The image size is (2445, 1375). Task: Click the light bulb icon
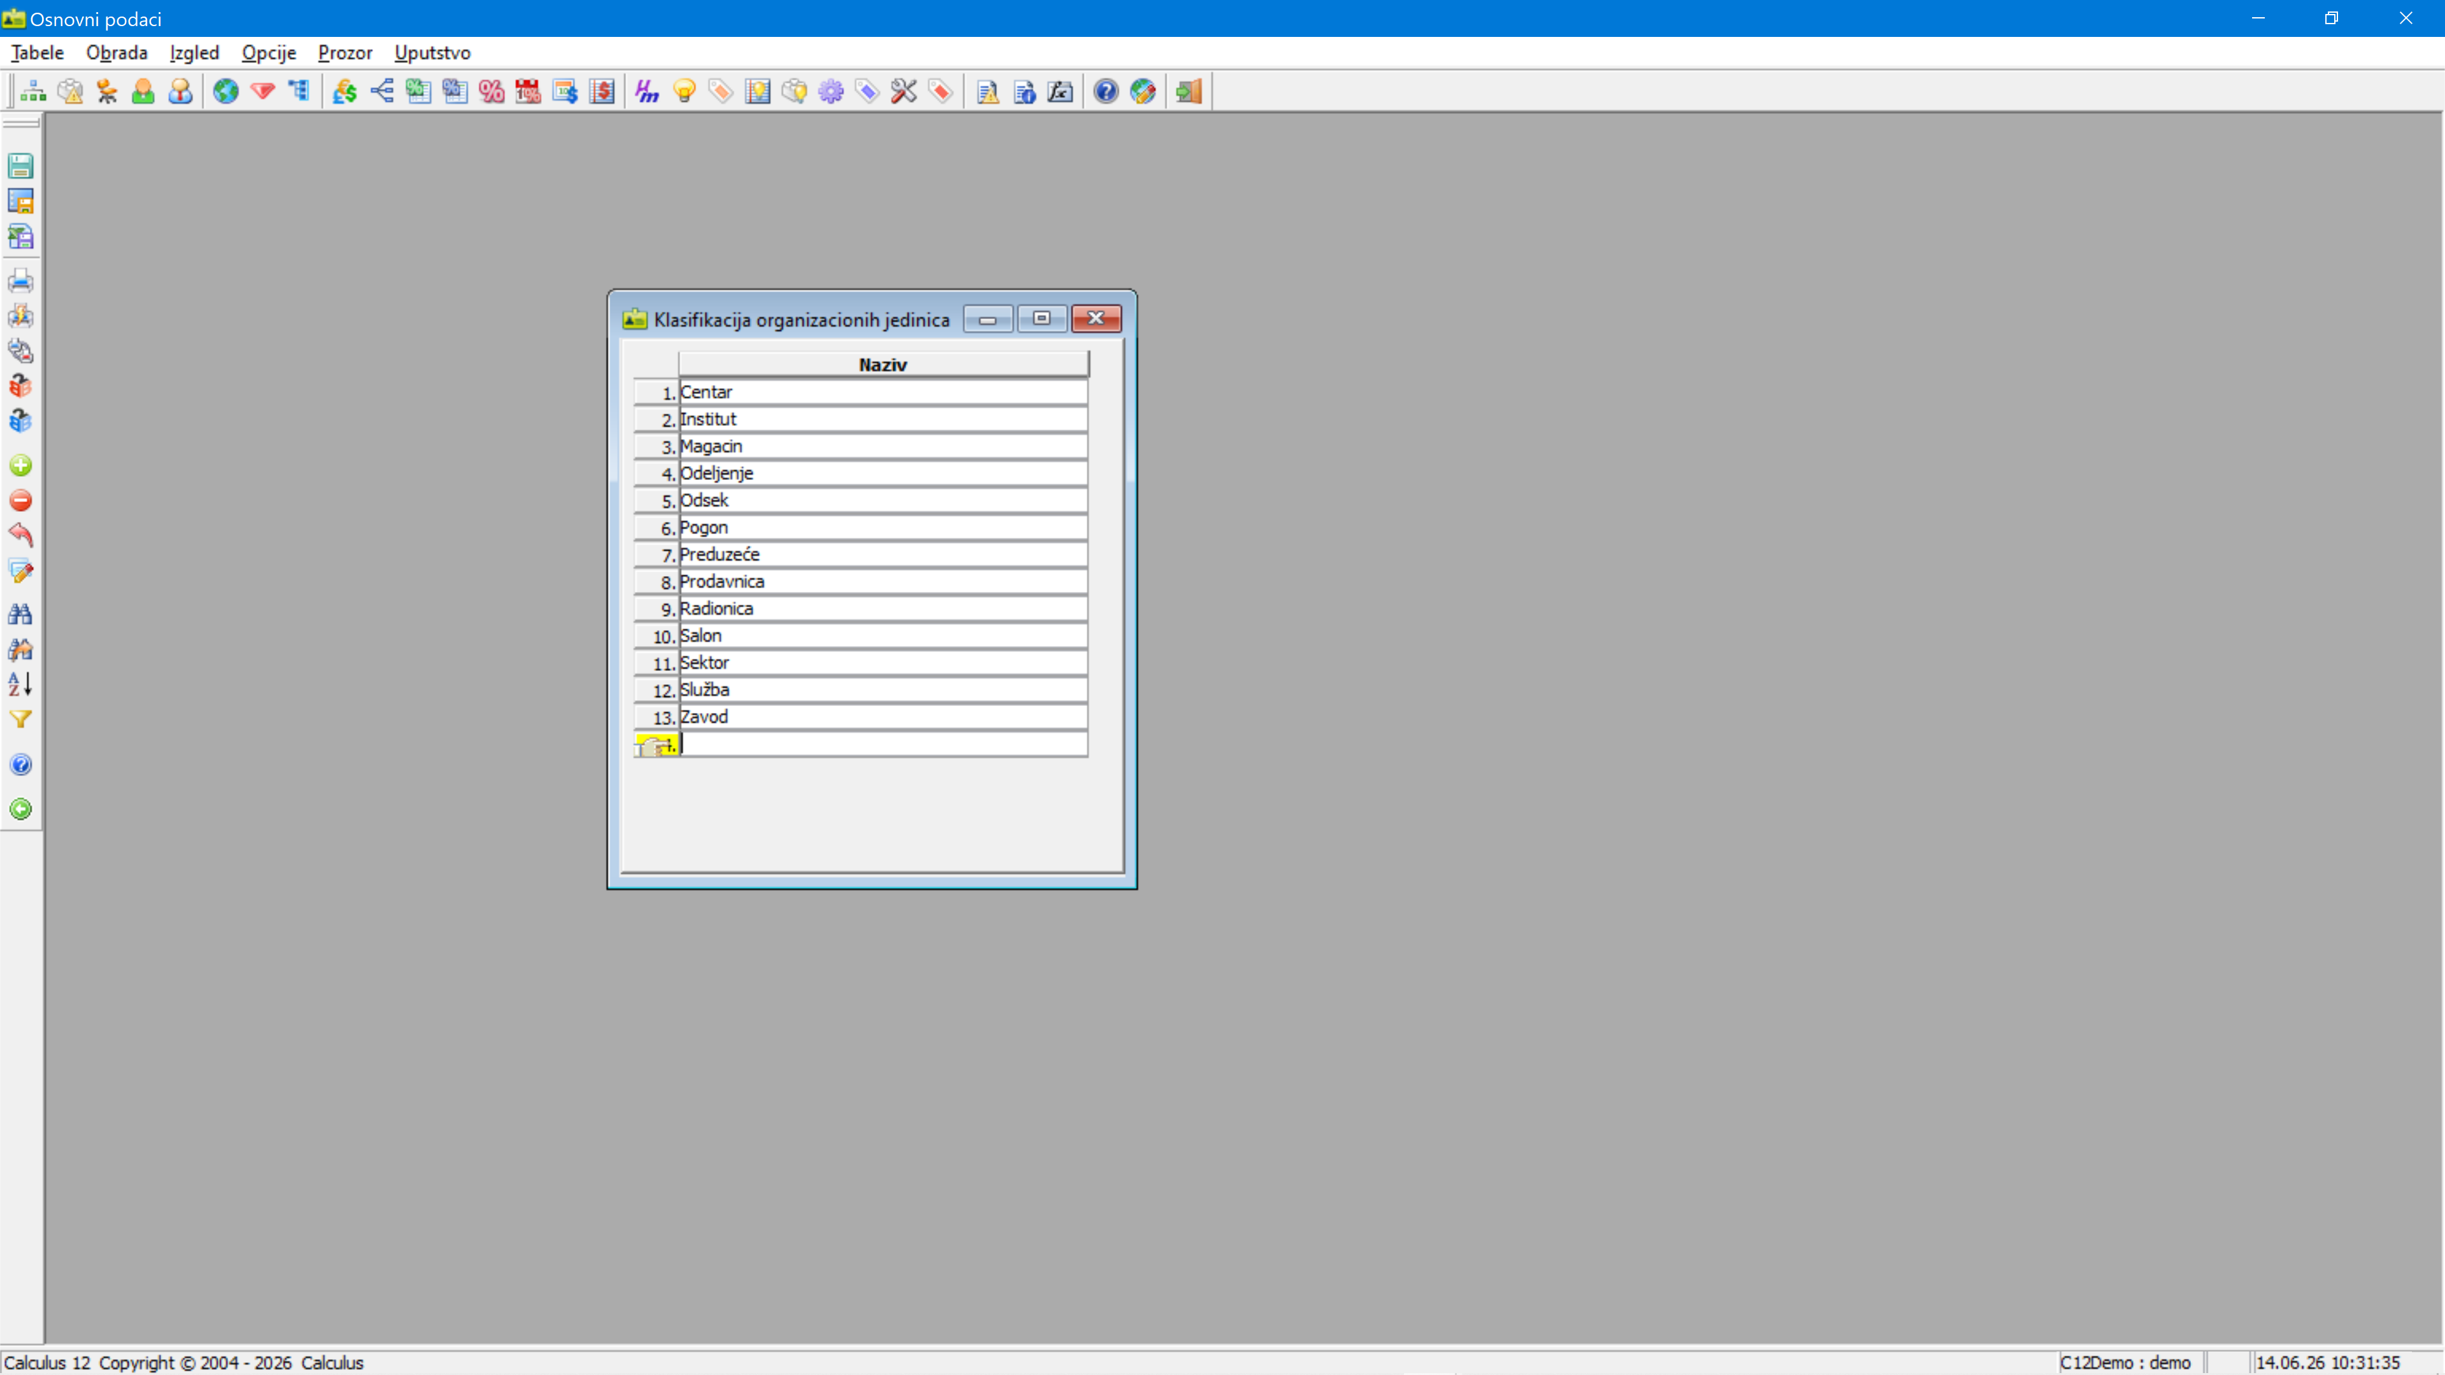684,91
